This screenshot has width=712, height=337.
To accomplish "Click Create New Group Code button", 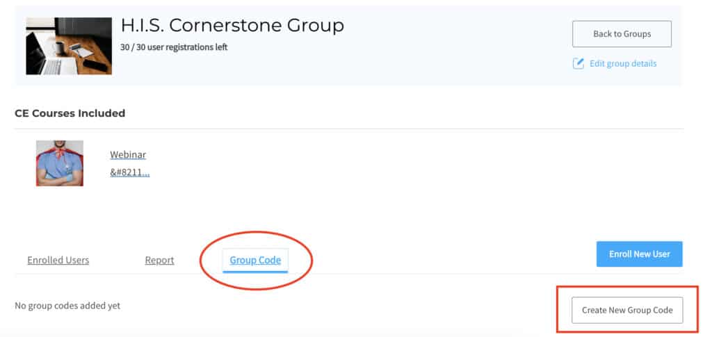I will point(627,310).
